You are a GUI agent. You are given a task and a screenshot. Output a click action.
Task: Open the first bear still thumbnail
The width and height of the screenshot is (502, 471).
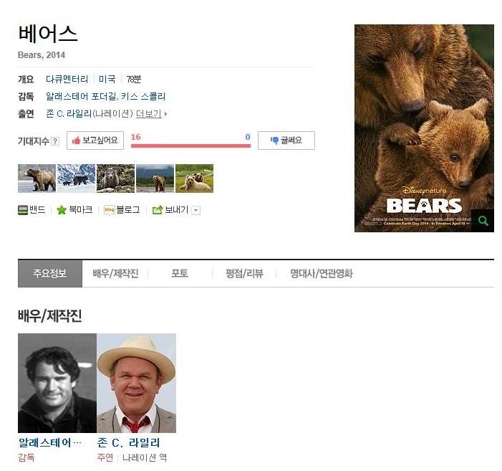pos(37,179)
